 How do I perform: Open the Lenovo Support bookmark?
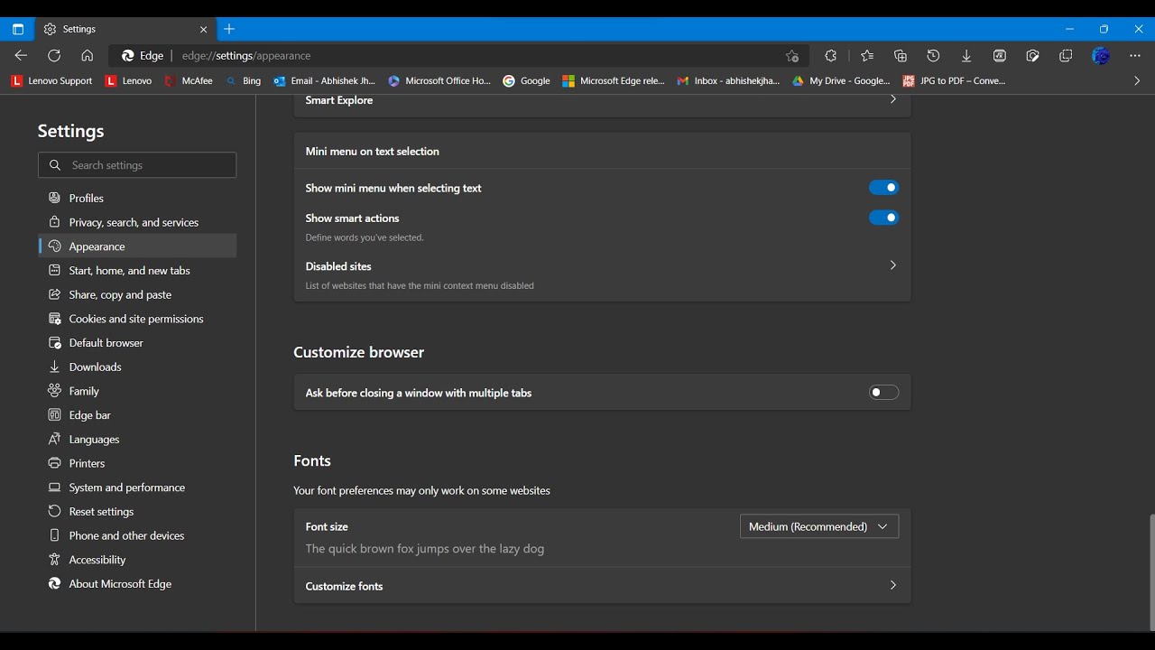point(52,81)
